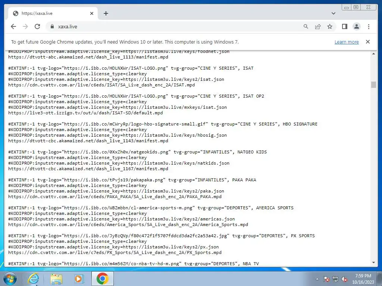
Task: Select the Chrome taskbar button
Action: tap(102, 279)
